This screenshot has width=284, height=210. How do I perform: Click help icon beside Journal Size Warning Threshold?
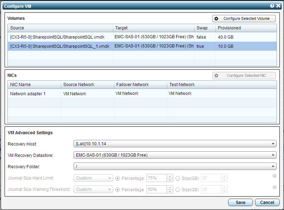274,187
